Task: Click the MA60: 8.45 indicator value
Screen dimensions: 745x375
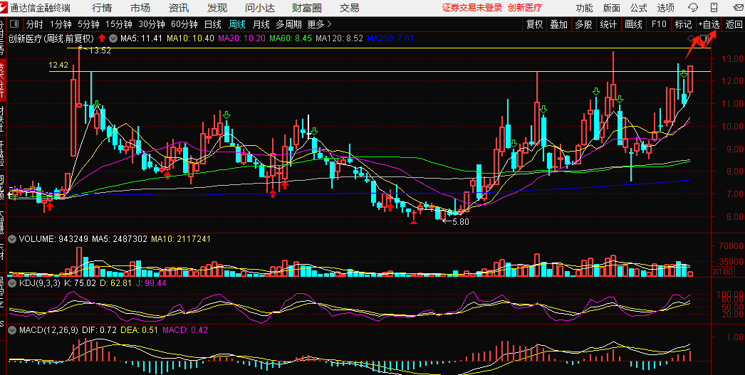Action: [x=291, y=38]
